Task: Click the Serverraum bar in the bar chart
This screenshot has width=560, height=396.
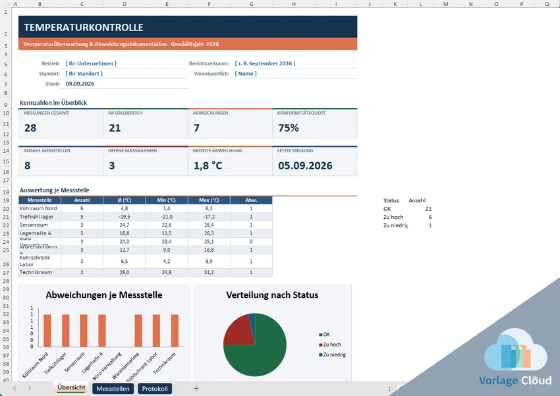Action: 84,331
